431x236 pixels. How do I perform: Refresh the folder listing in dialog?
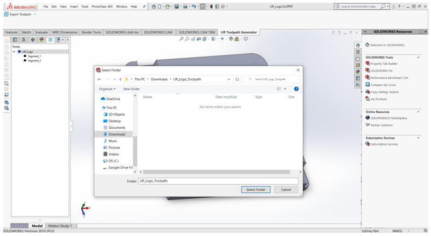(x=237, y=79)
